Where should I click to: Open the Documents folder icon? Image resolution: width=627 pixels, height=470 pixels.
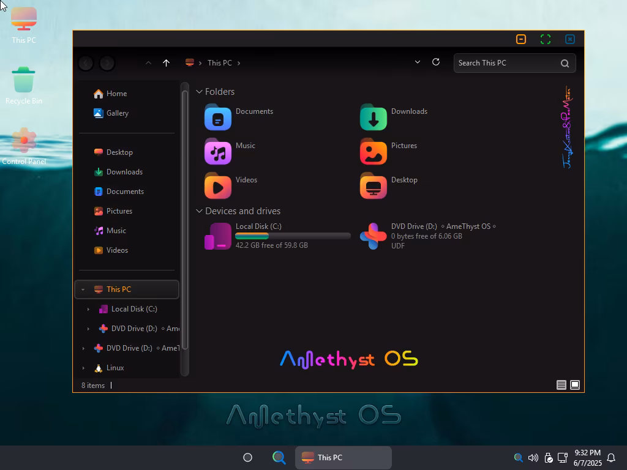(x=217, y=117)
